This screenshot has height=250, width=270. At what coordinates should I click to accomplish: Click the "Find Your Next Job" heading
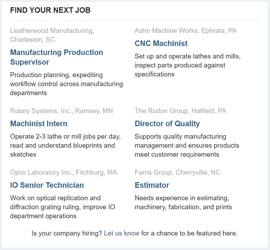pos(50,10)
